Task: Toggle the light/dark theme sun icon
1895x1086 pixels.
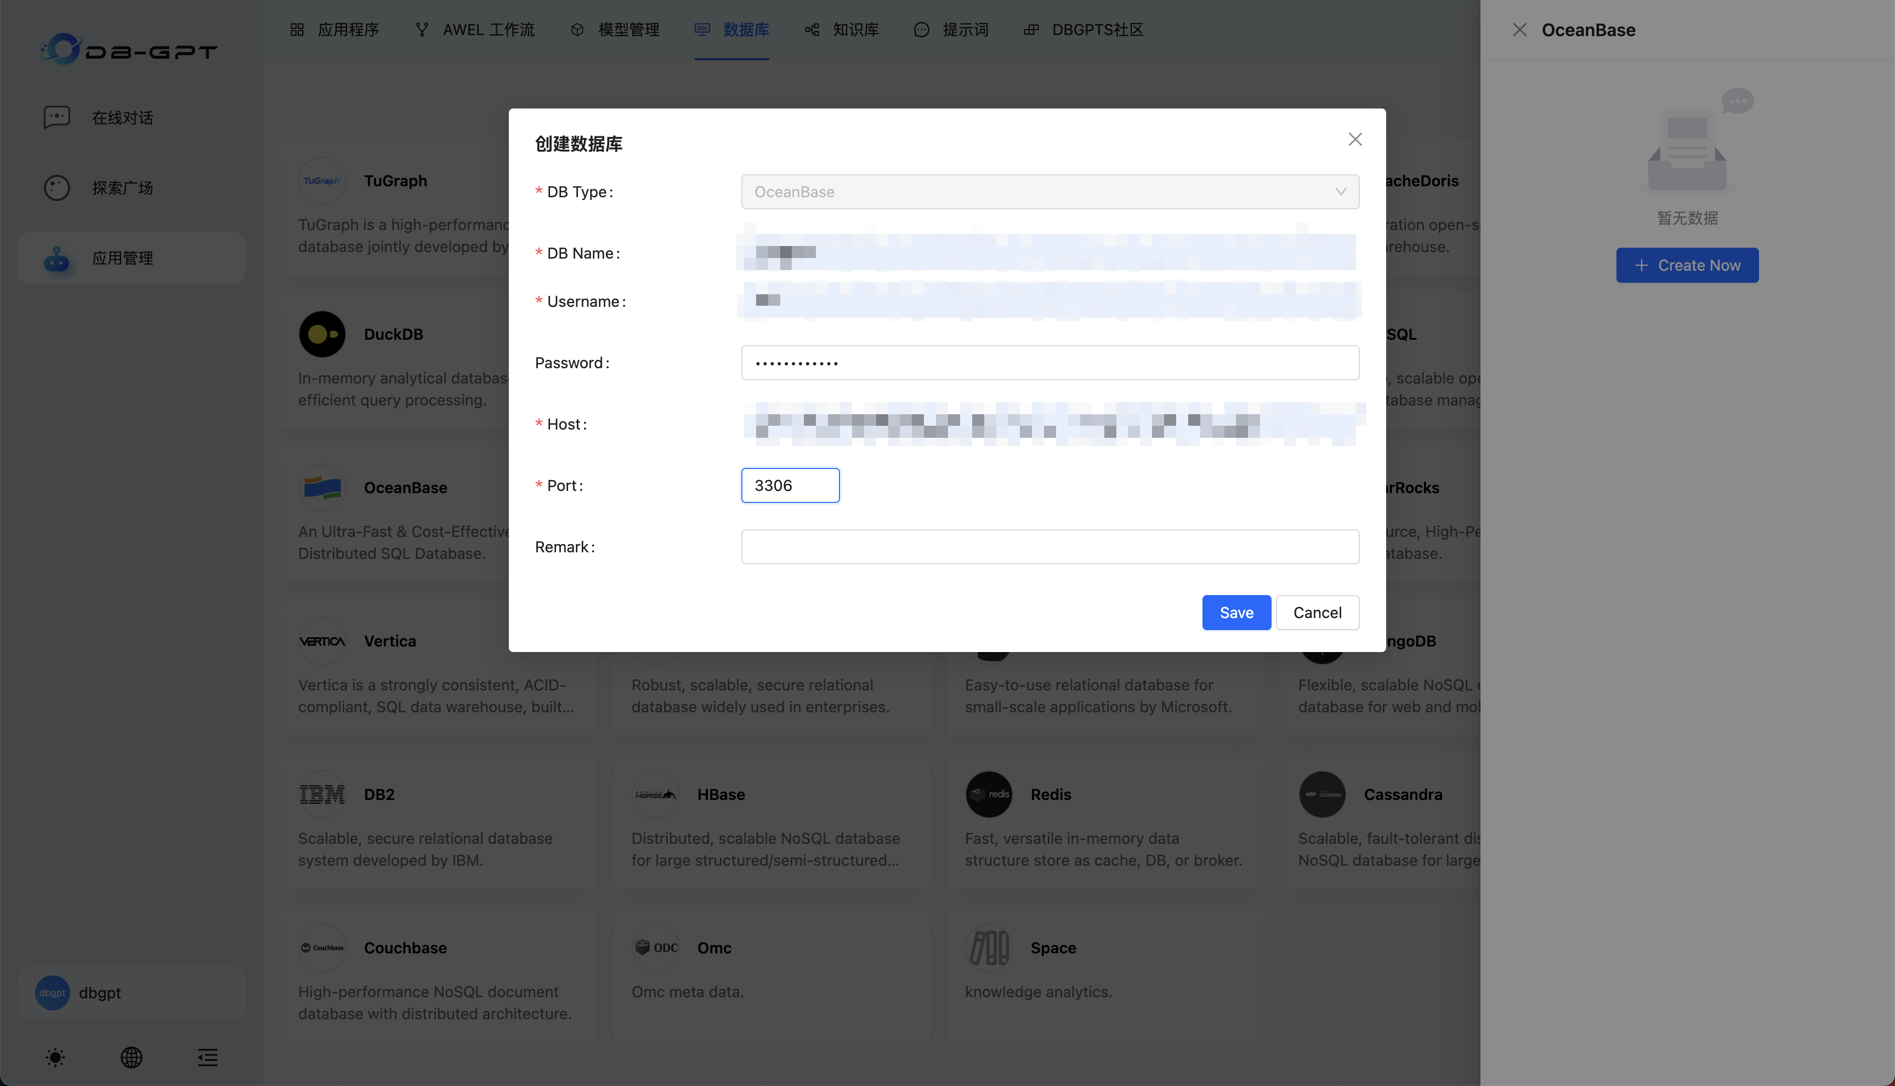Action: pos(55,1057)
